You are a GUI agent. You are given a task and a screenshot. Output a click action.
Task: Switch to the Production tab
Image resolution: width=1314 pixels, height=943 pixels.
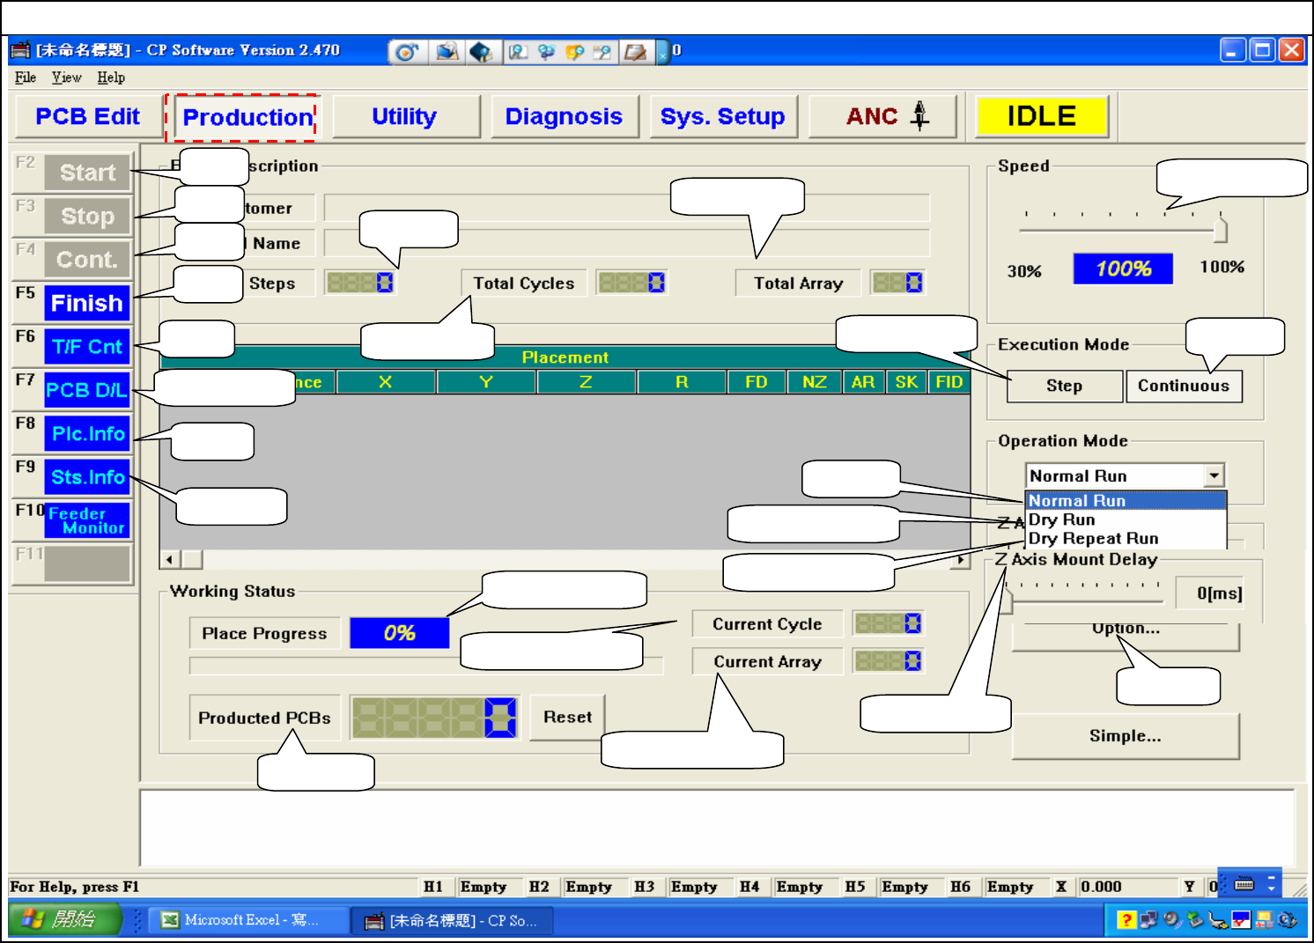coord(247,117)
